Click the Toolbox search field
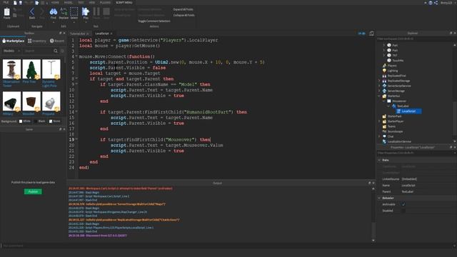 (x=38, y=51)
